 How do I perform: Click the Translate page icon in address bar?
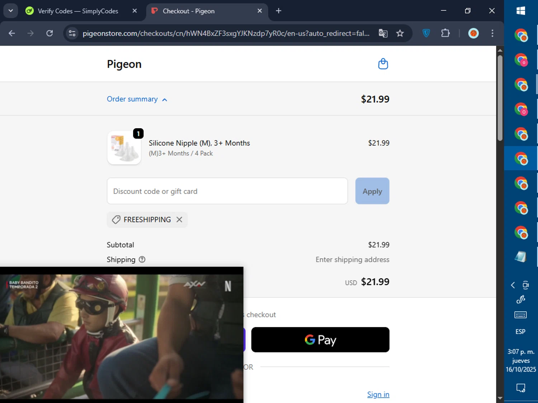tap(383, 33)
